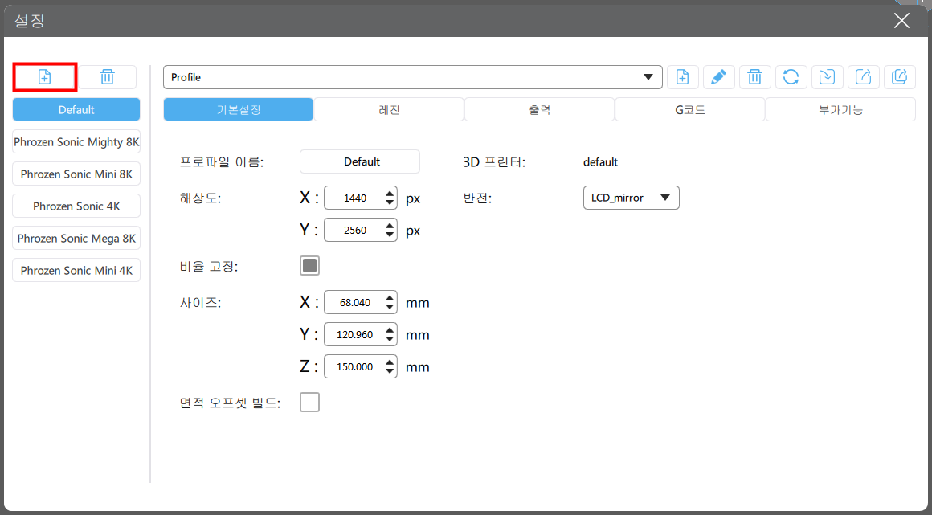Enable the 면적 오프셋 빌드 checkbox
932x515 pixels.
309,403
